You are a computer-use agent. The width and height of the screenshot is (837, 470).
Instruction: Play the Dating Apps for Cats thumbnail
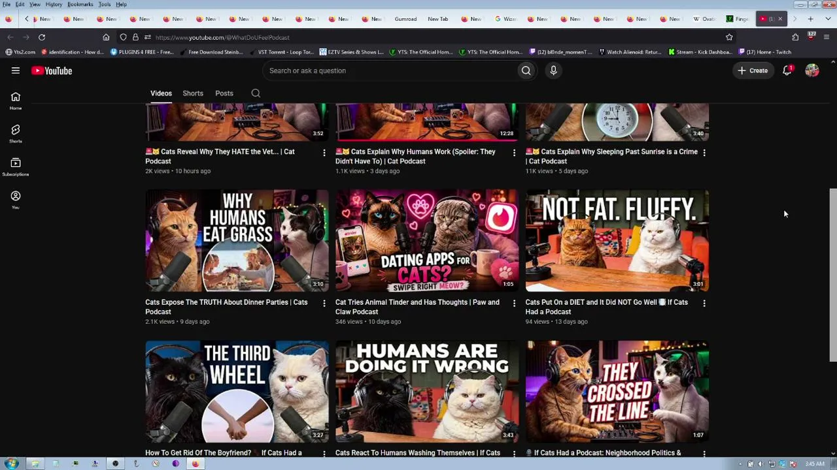click(x=427, y=241)
